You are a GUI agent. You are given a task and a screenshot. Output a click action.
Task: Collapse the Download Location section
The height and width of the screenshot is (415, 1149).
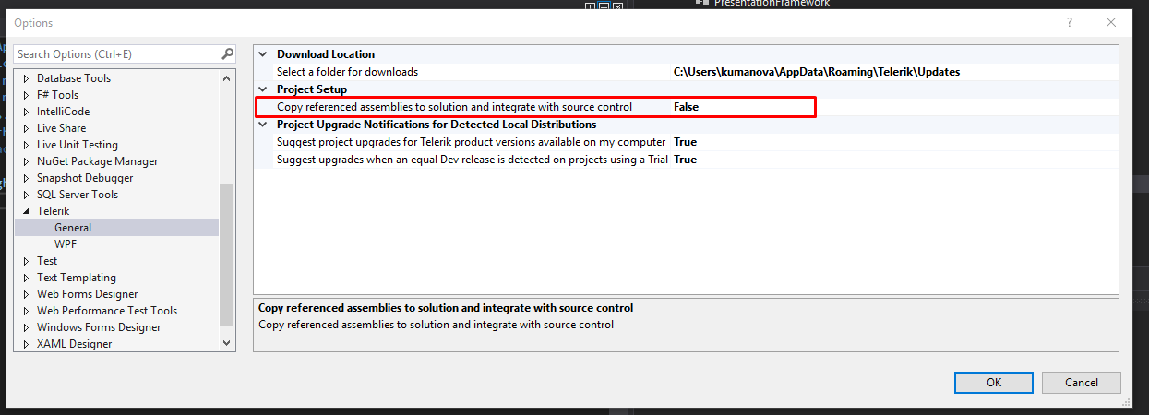263,54
